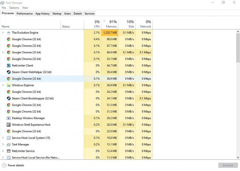Click the Desktop Window Manager icon
This screenshot has height=171, width=240.
(9, 118)
